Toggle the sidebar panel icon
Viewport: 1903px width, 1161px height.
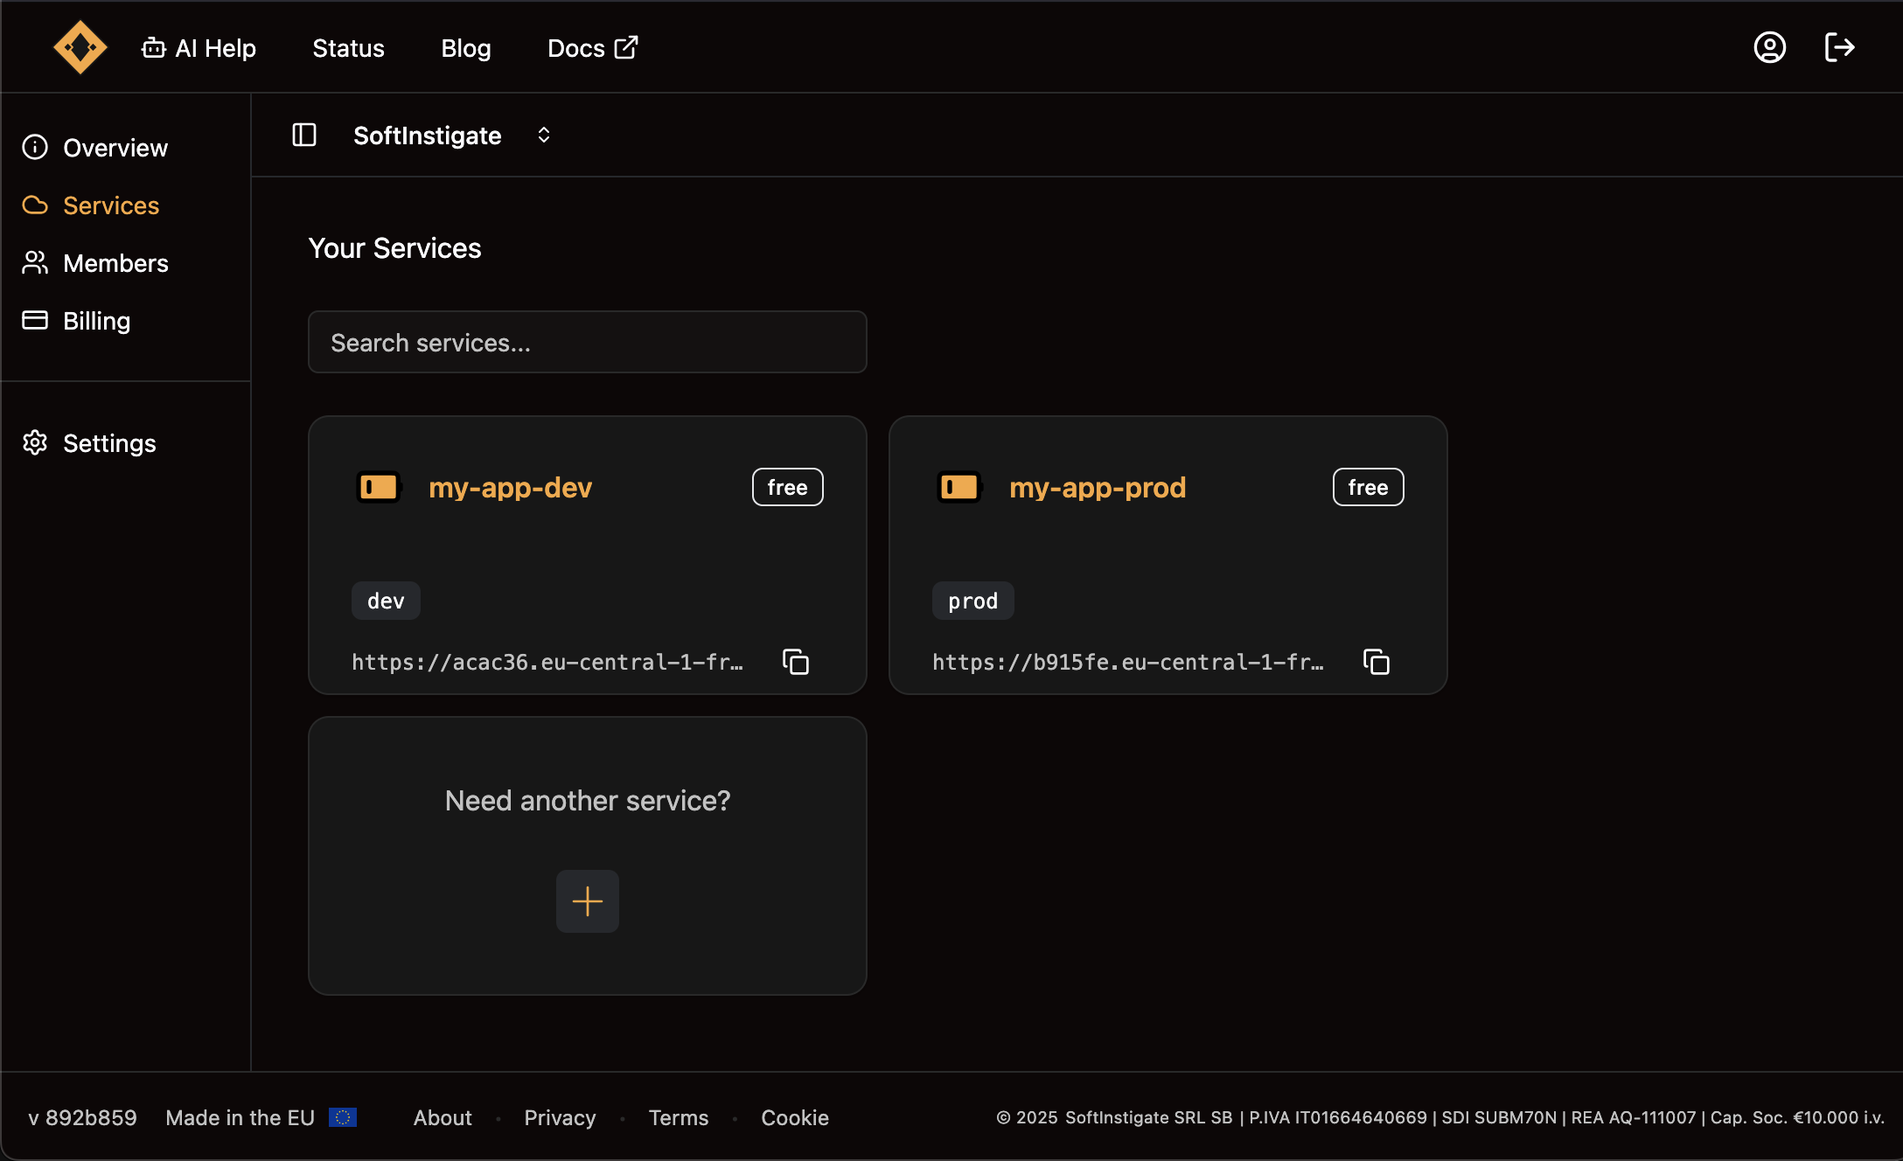(x=303, y=135)
